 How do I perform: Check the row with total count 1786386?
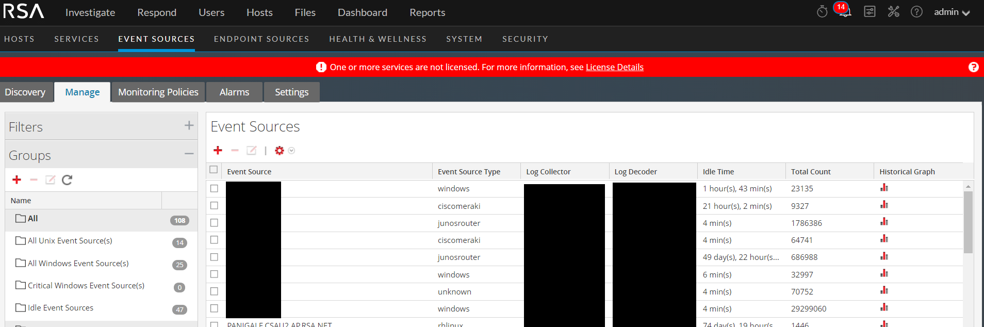coord(214,223)
